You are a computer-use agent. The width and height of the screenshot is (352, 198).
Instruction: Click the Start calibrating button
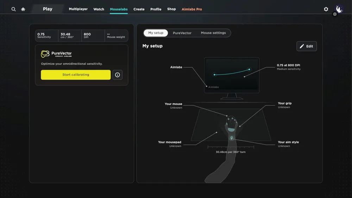(x=76, y=75)
